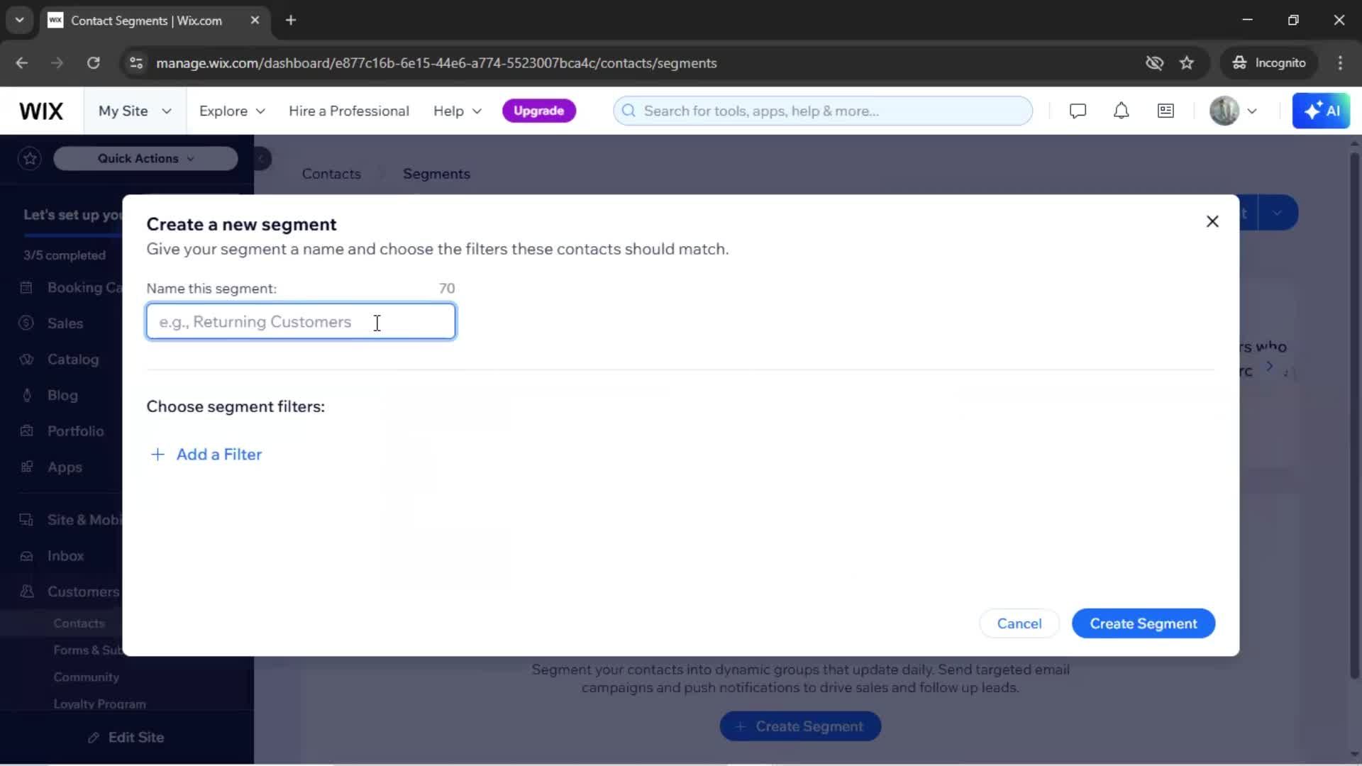The image size is (1362, 766).
Task: Collapse the sidebar with the arrow button
Action: (x=262, y=158)
